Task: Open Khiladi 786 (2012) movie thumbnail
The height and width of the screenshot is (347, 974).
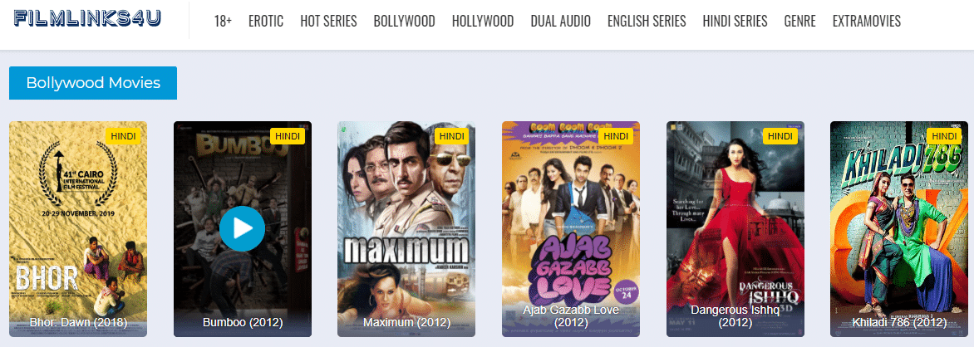Action: coord(899,229)
